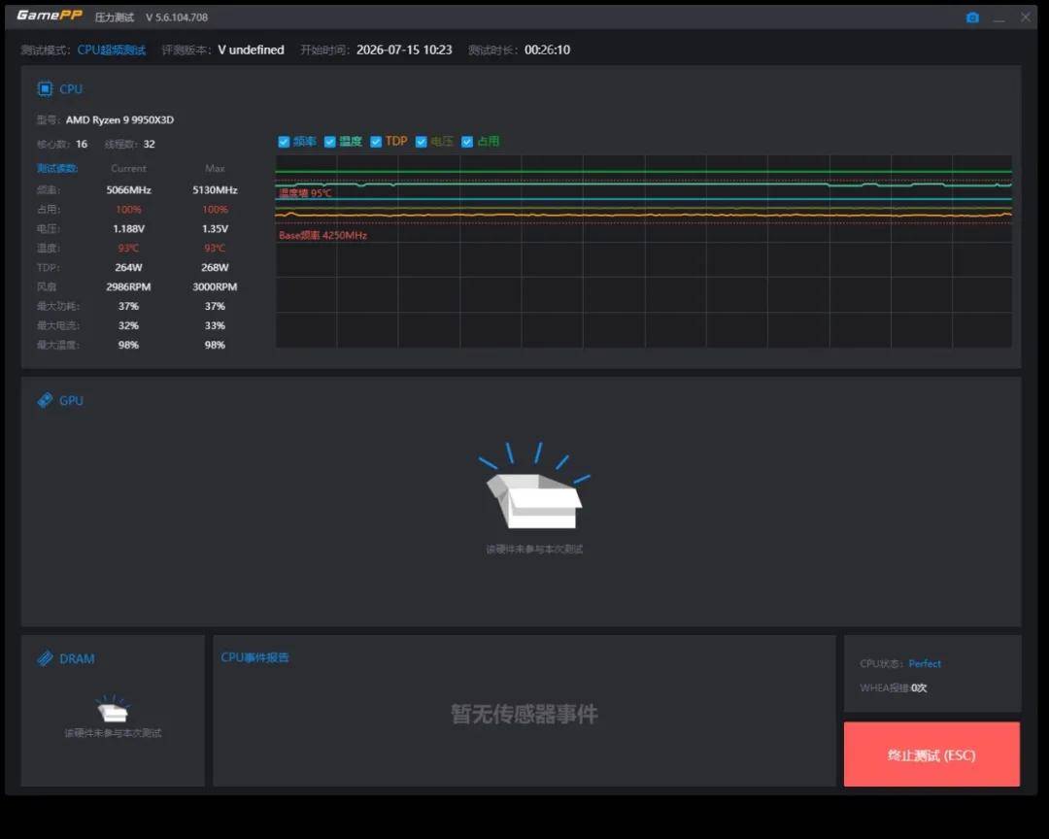Click the screenshot camera icon
Screen dimensions: 1049x839
pyautogui.click(x=972, y=17)
